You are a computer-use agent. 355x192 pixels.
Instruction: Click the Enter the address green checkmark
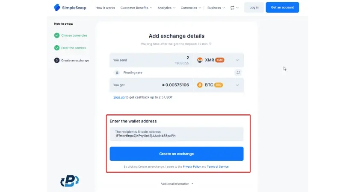pyautogui.click(x=57, y=48)
